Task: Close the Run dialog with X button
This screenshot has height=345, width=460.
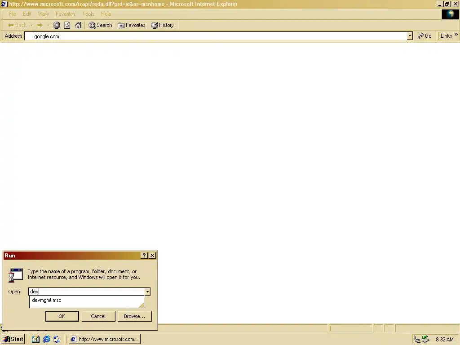Action: click(152, 256)
